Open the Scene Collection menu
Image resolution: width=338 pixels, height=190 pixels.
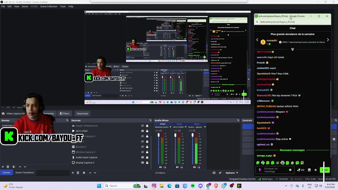tap(49, 6)
